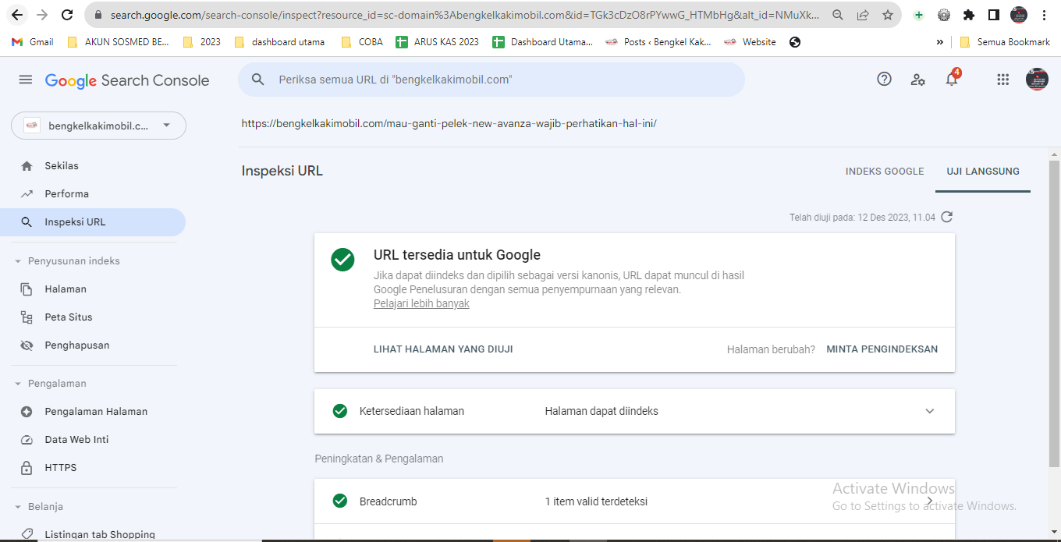The image size is (1061, 542).
Task: Open user and permission settings icon
Action: 918,80
